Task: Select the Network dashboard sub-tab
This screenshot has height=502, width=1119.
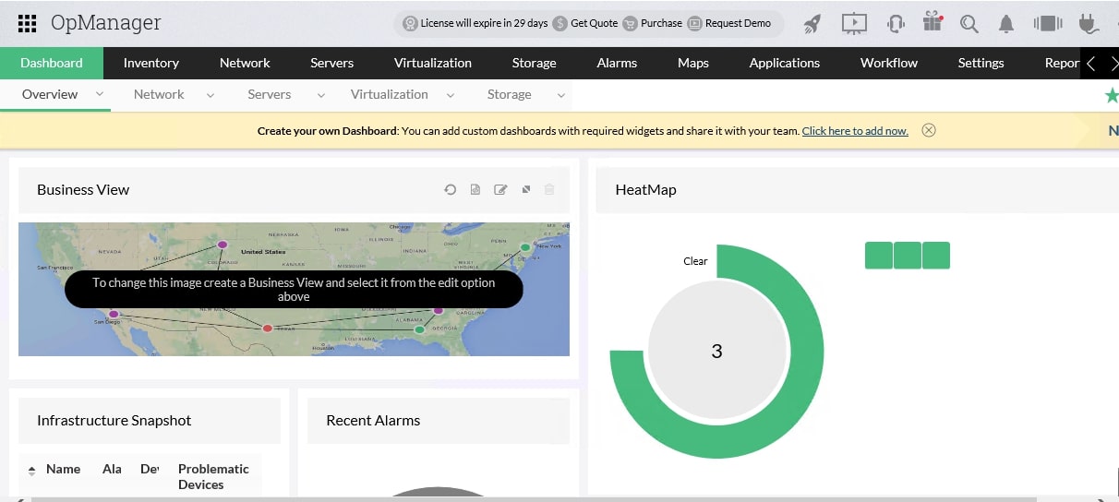Action: tap(159, 94)
